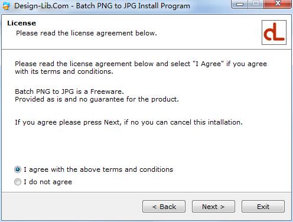Click the installer icon in the title bar
293x222 pixels.
(x=6, y=6)
